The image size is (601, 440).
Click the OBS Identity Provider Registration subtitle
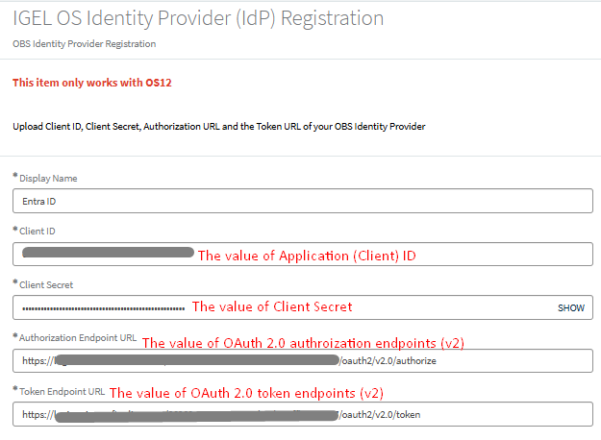[x=84, y=44]
